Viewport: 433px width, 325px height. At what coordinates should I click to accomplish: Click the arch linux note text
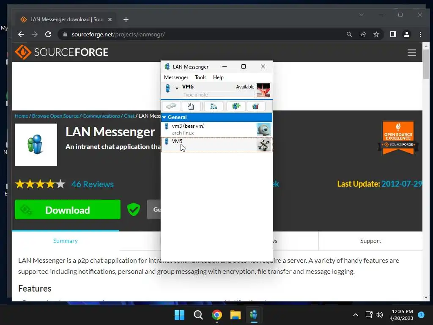[183, 133]
